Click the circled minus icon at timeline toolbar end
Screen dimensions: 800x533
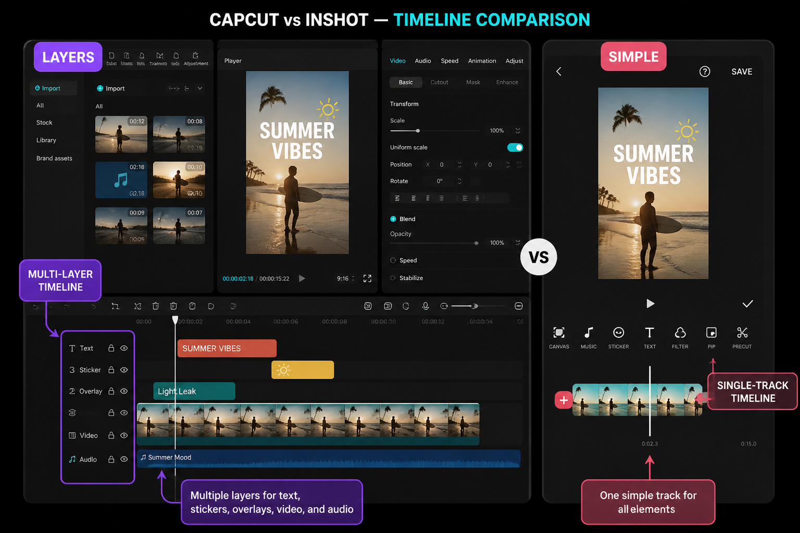click(x=519, y=306)
